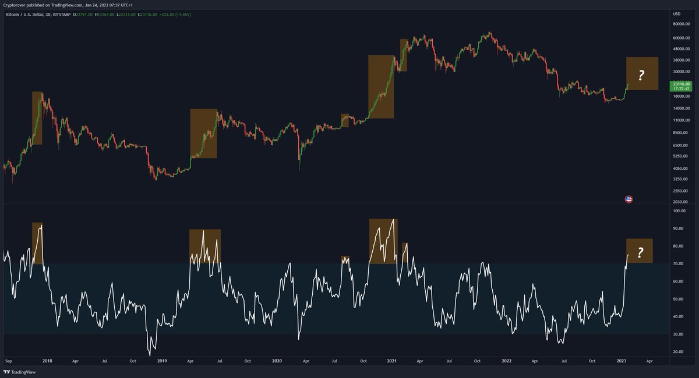This screenshot has height=378, width=699.
Task: Click the 70.00 RSI axis label
Action: pyautogui.click(x=678, y=263)
